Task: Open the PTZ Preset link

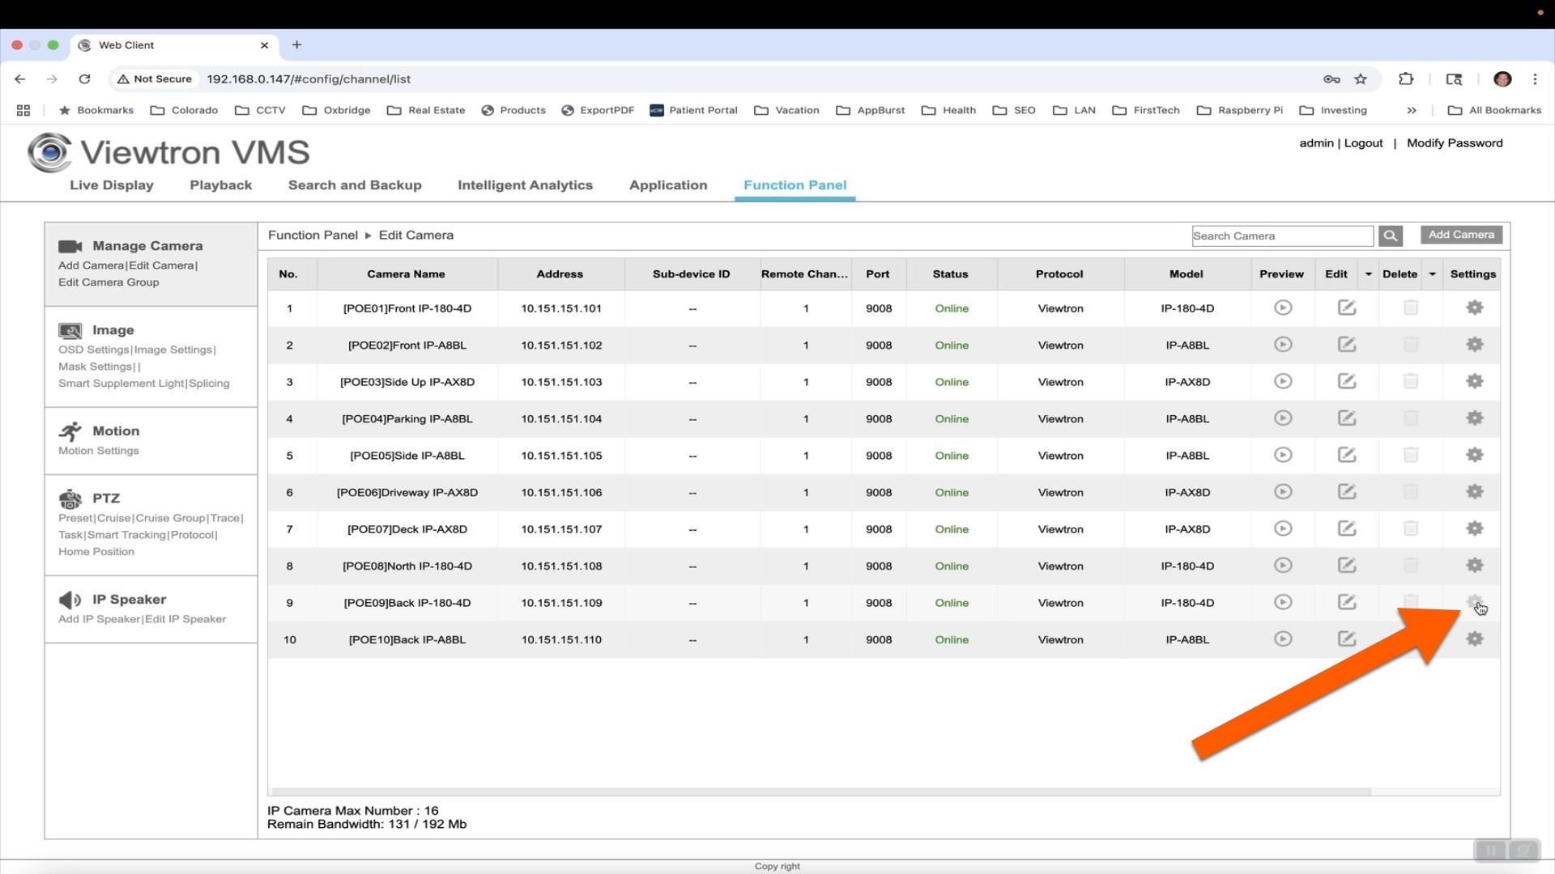Action: 75,518
